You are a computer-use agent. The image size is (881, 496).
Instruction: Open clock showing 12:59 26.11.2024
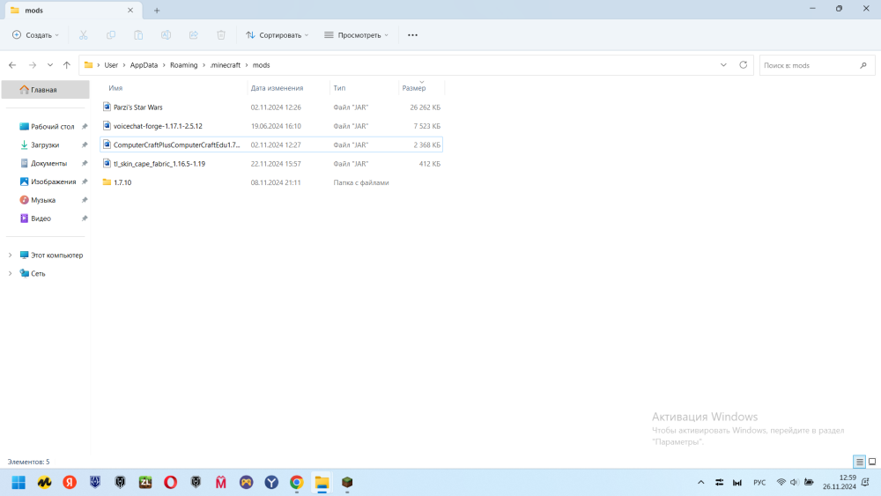click(840, 482)
